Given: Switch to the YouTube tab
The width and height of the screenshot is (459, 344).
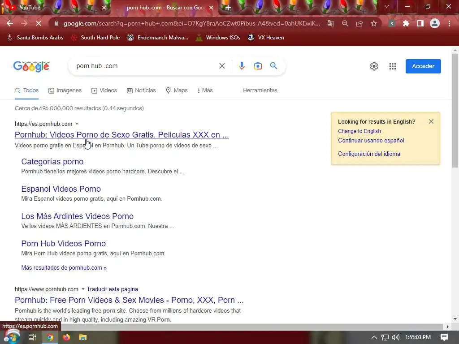Looking at the screenshot, I should tap(56, 8).
